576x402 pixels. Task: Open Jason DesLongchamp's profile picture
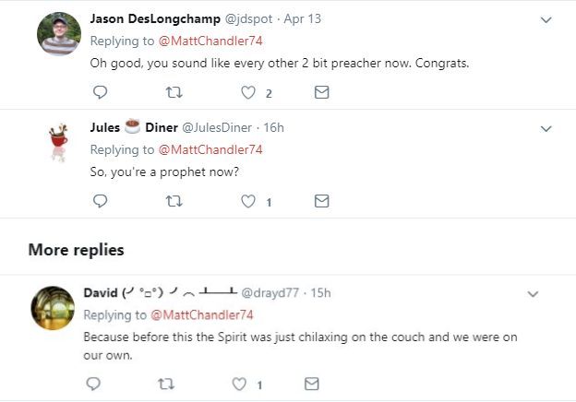pos(58,35)
